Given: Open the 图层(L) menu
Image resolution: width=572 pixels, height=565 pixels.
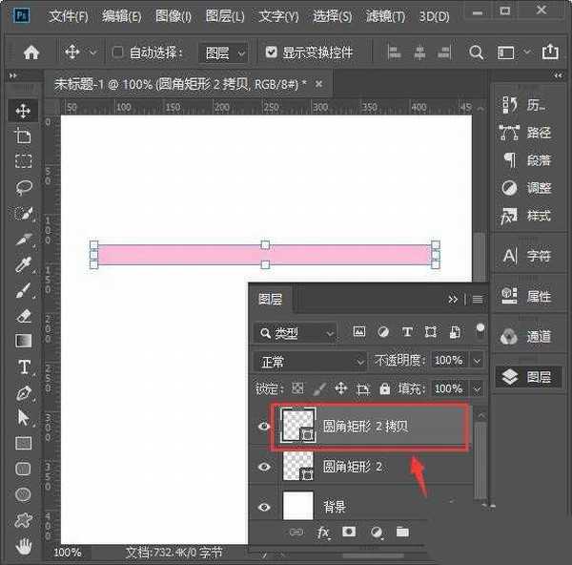Looking at the screenshot, I should coord(225,16).
